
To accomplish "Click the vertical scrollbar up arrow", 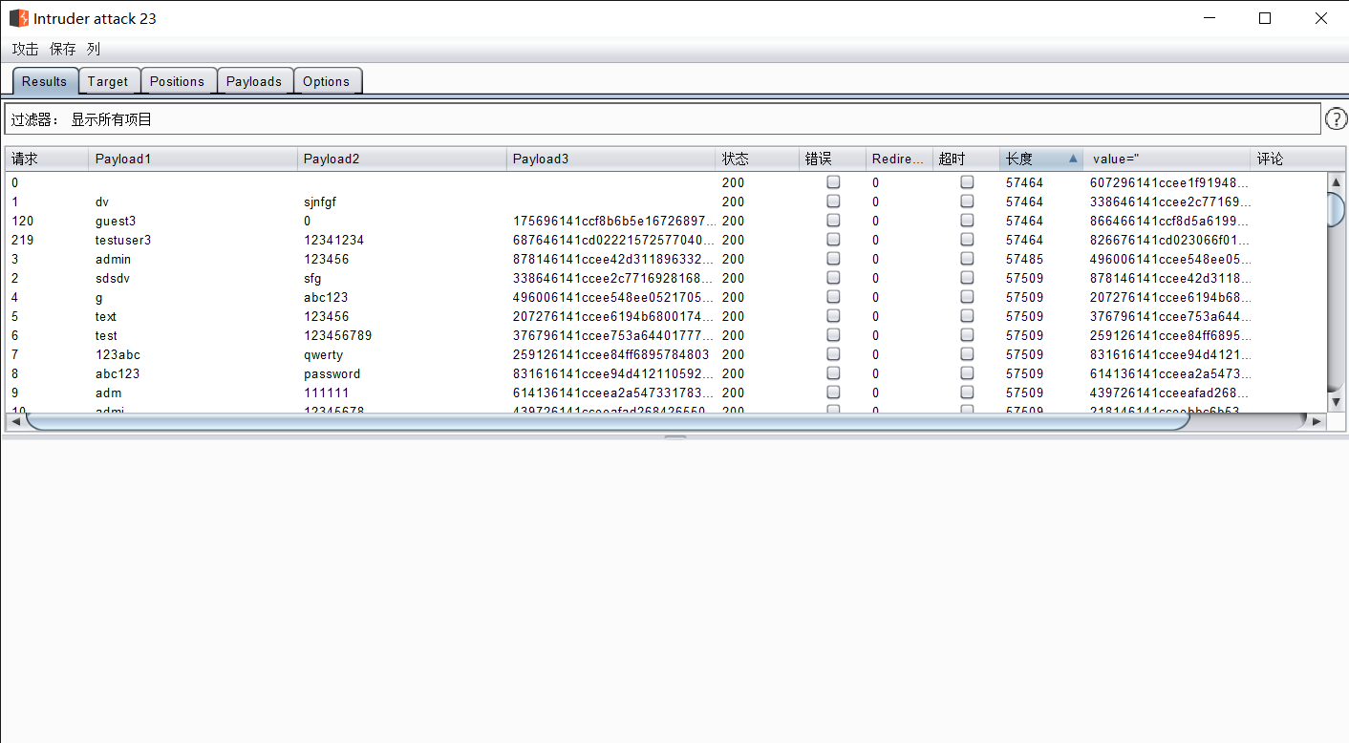I will tap(1337, 181).
